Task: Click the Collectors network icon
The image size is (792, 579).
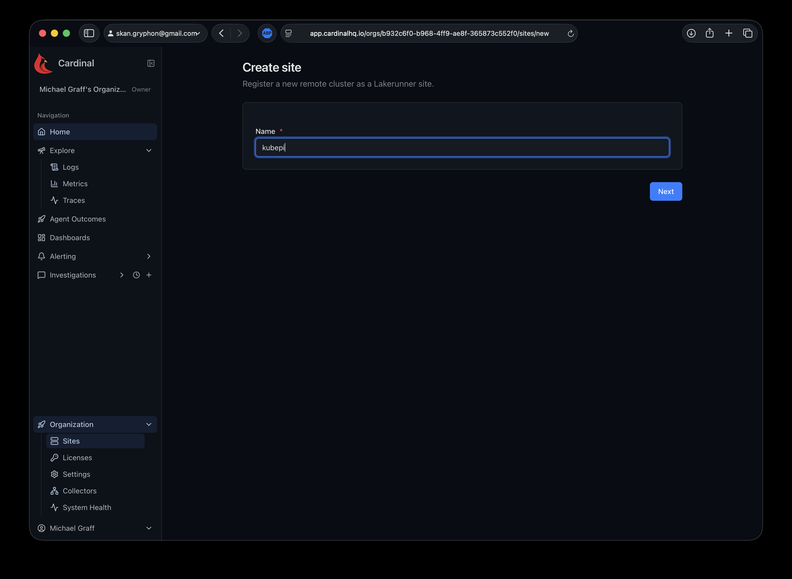Action: pyautogui.click(x=54, y=491)
